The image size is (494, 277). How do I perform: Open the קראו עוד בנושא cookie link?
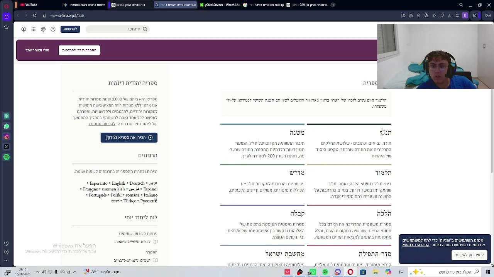click(416, 245)
